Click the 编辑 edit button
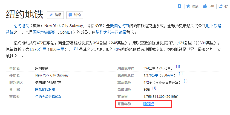 55,15
